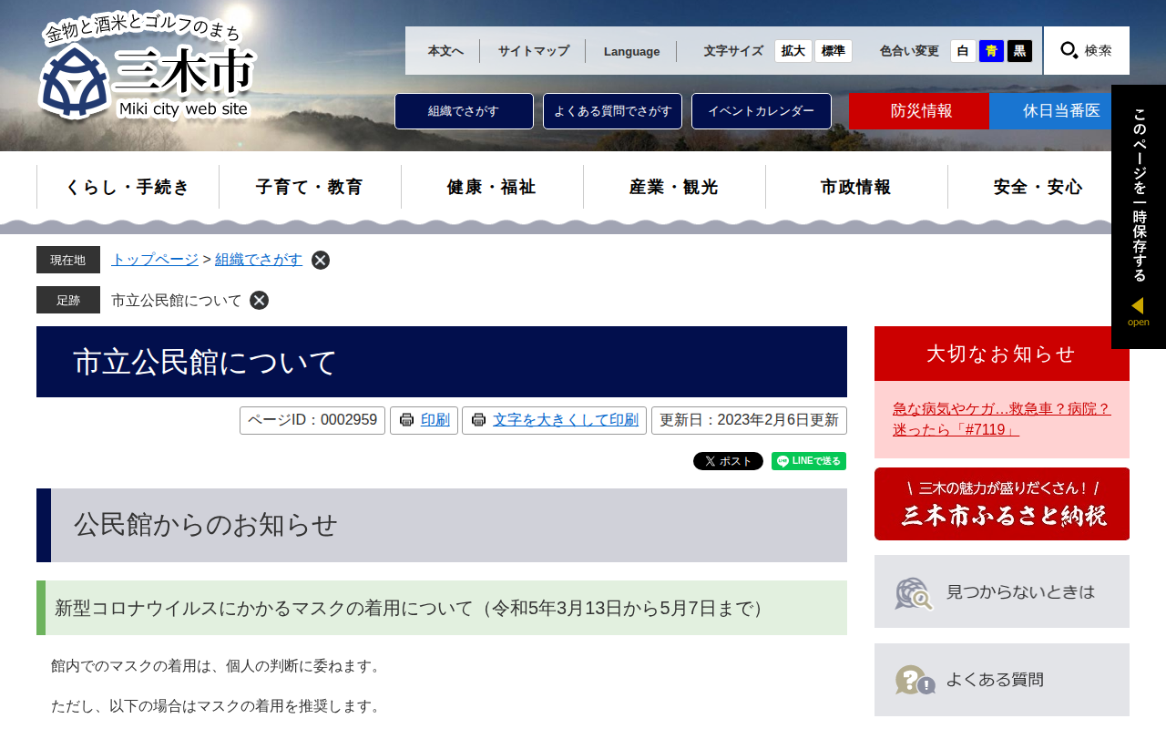Image resolution: width=1166 pixels, height=729 pixels.
Task: Switch color scheme to 黒
Action: 1020,51
